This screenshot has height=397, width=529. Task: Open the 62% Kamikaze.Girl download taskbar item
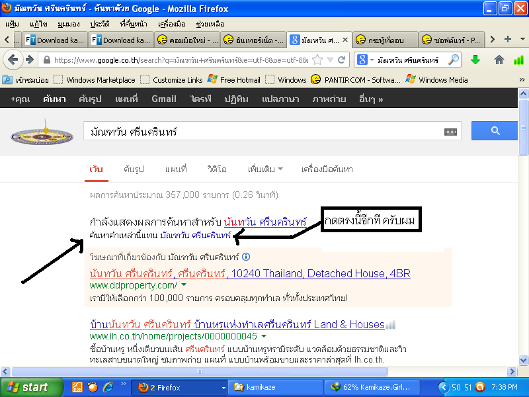tap(372, 387)
